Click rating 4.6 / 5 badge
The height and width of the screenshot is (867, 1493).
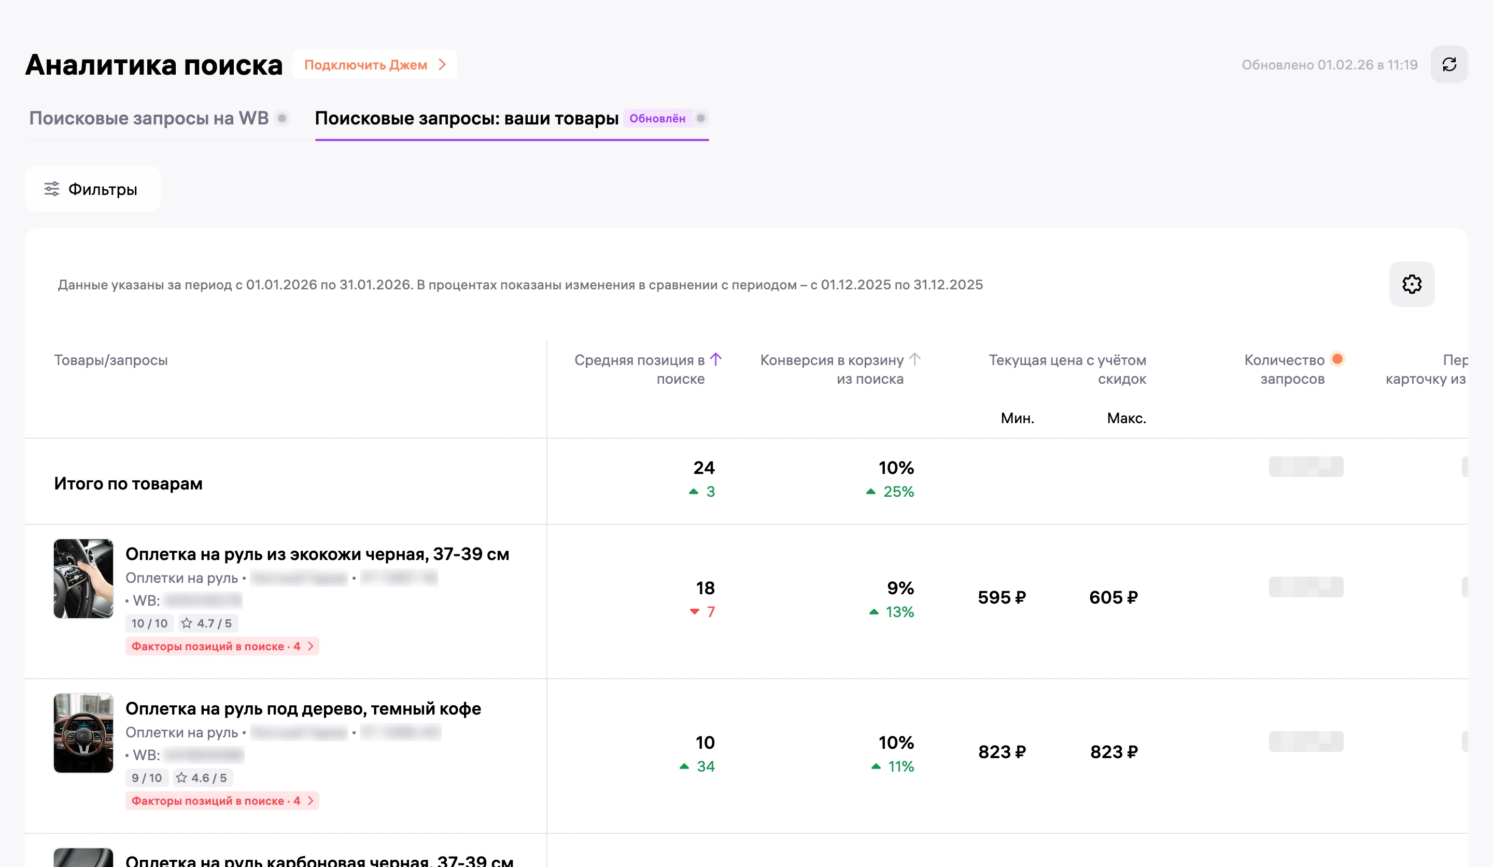pyautogui.click(x=203, y=778)
